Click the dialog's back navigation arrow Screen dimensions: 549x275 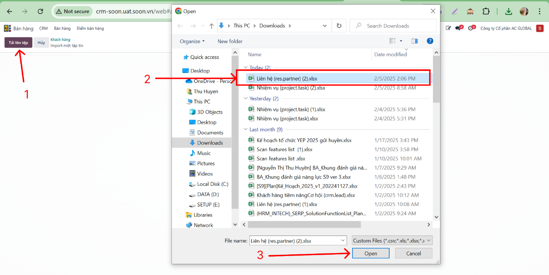click(180, 26)
